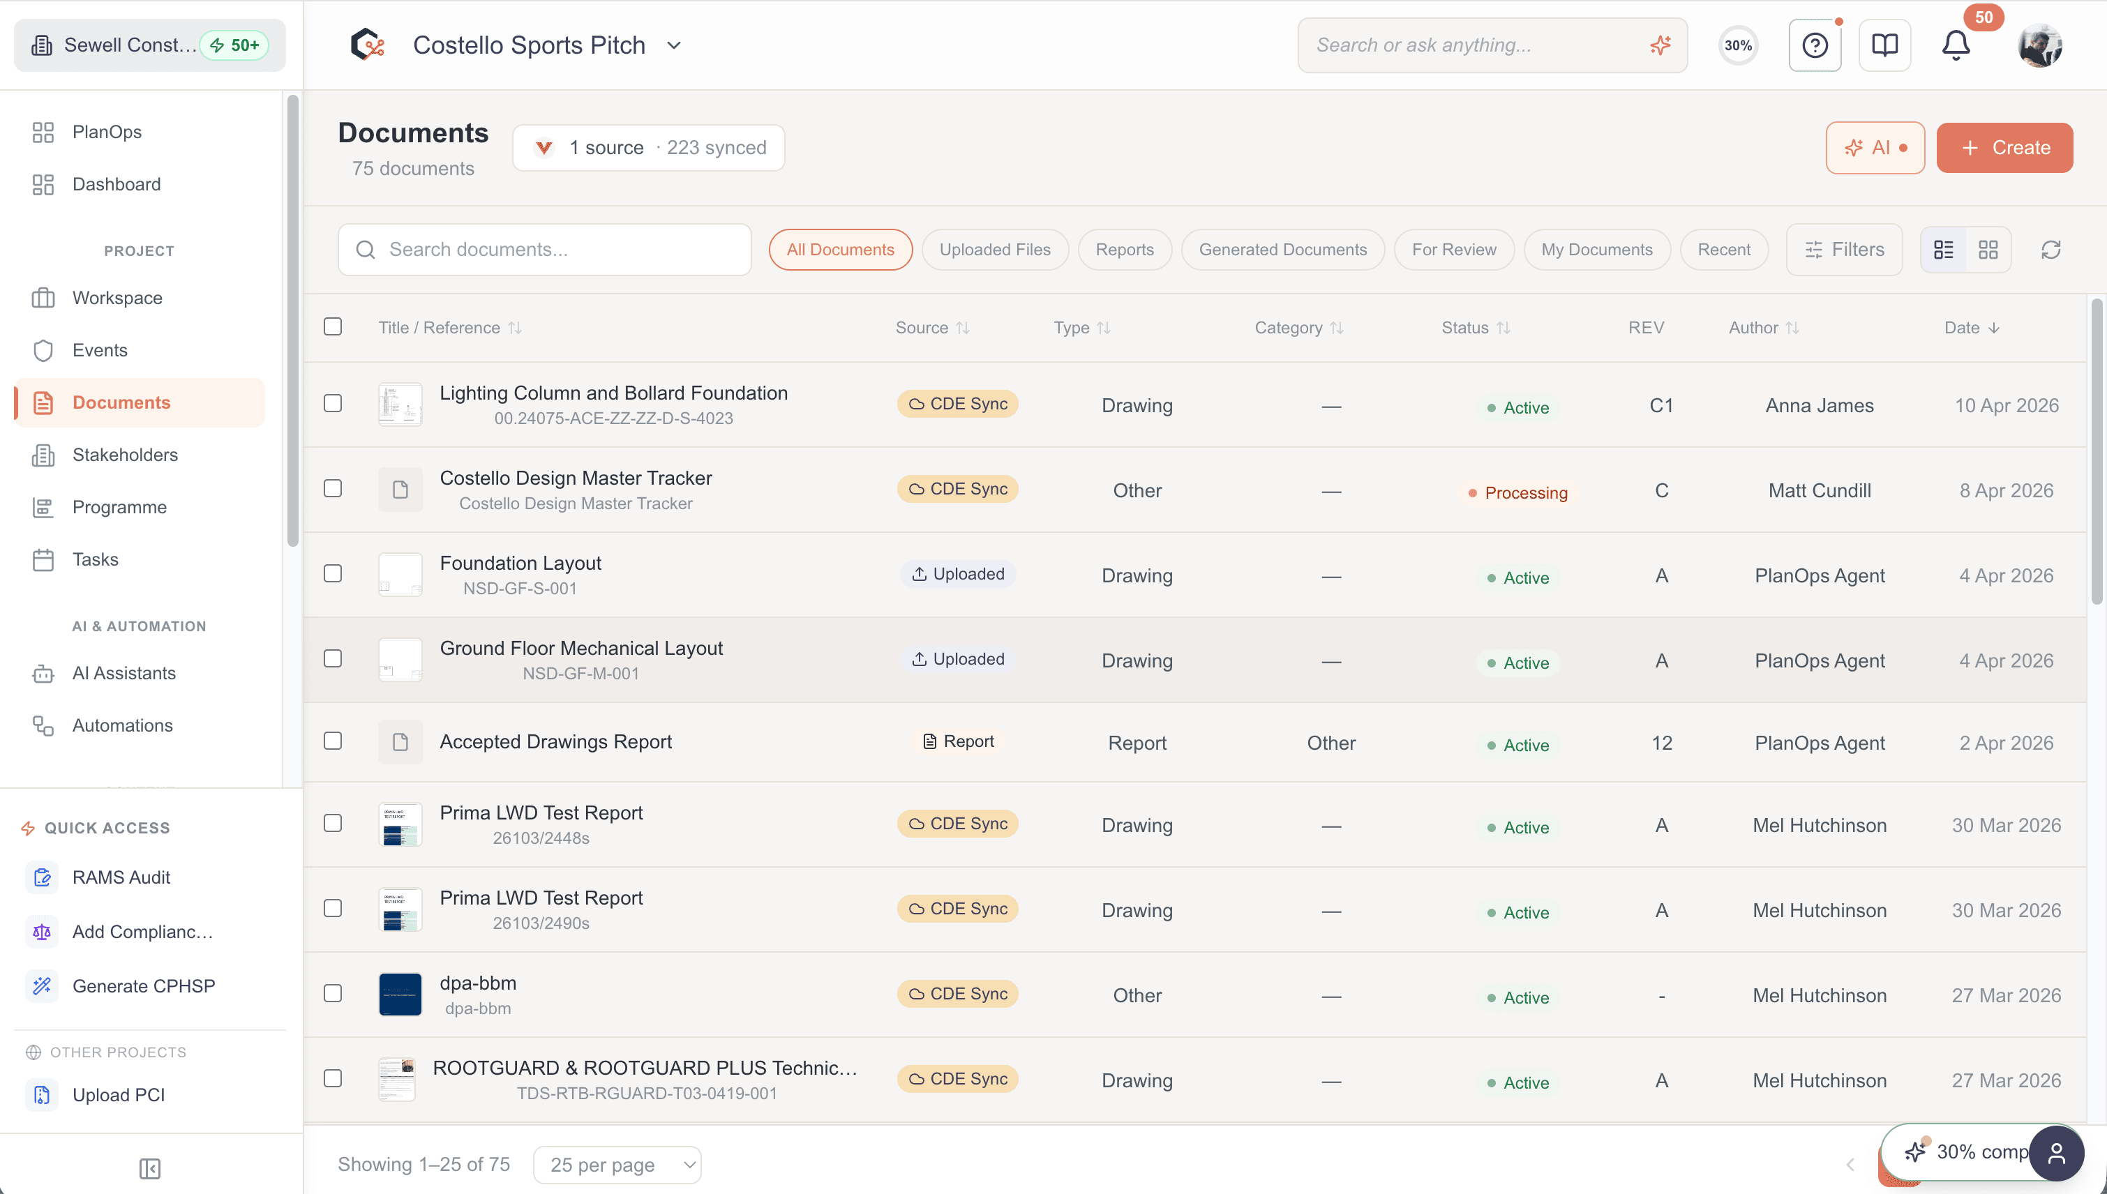Tick the select-all documents checkbox
This screenshot has height=1194, width=2107.
[333, 326]
